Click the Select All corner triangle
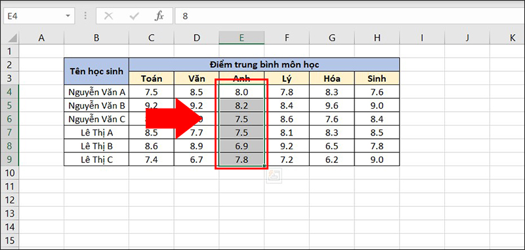Image resolution: width=525 pixels, height=250 pixels. (12, 38)
